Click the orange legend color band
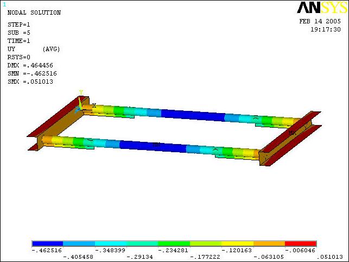Viewport: 349px width, 262px height. 269,244
